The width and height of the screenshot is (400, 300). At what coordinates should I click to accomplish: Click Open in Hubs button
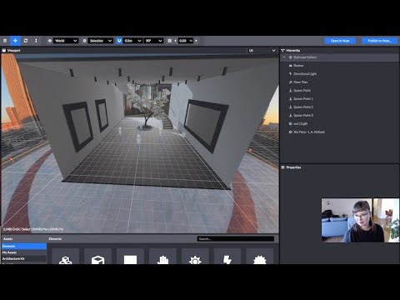tap(340, 41)
